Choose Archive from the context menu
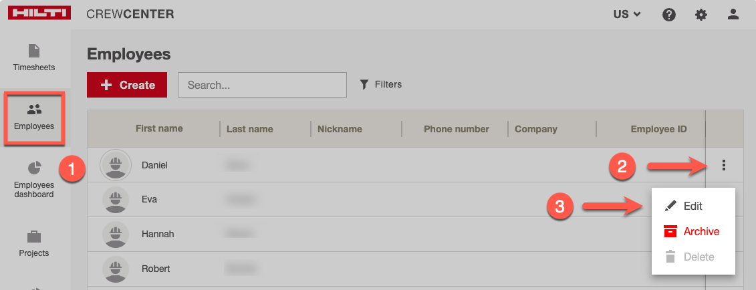Image resolution: width=756 pixels, height=290 pixels. [701, 231]
